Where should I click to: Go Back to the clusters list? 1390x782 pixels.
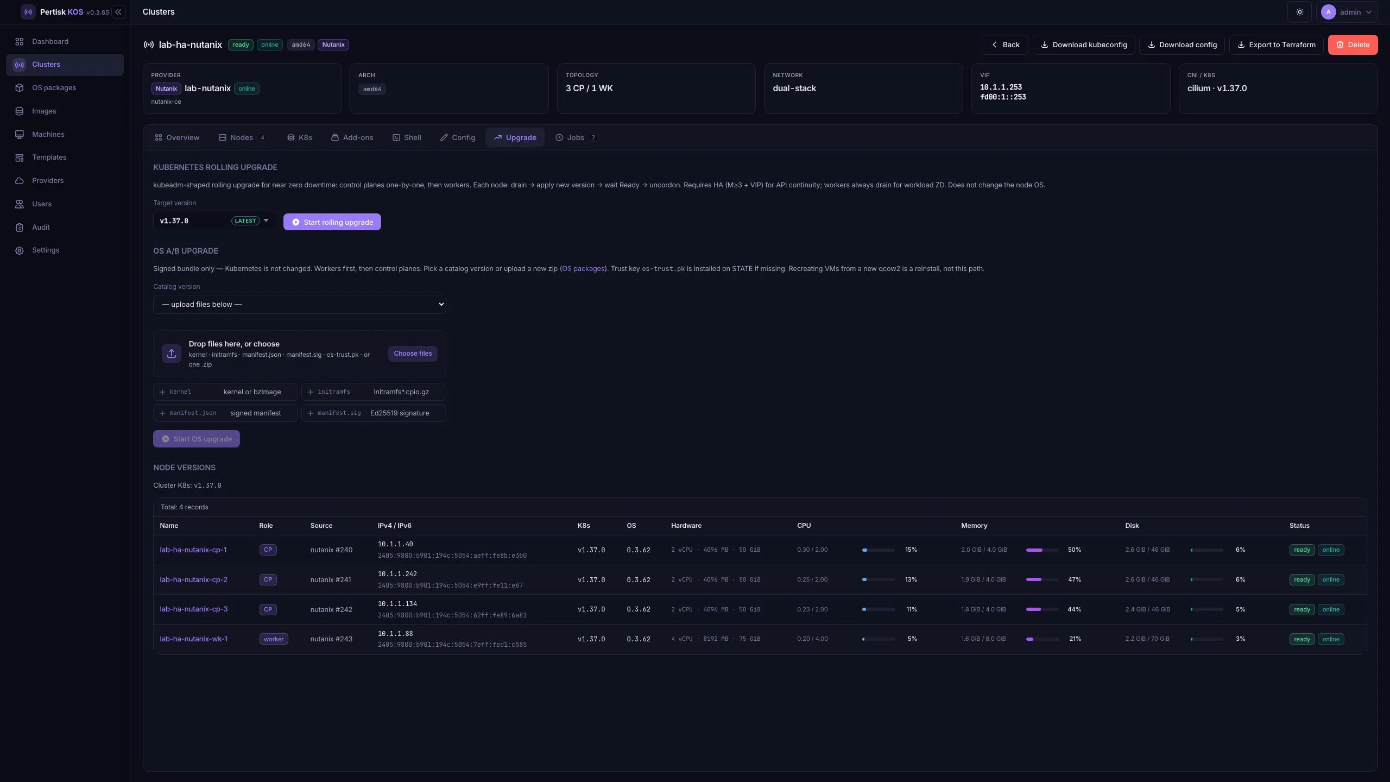pyautogui.click(x=1005, y=45)
